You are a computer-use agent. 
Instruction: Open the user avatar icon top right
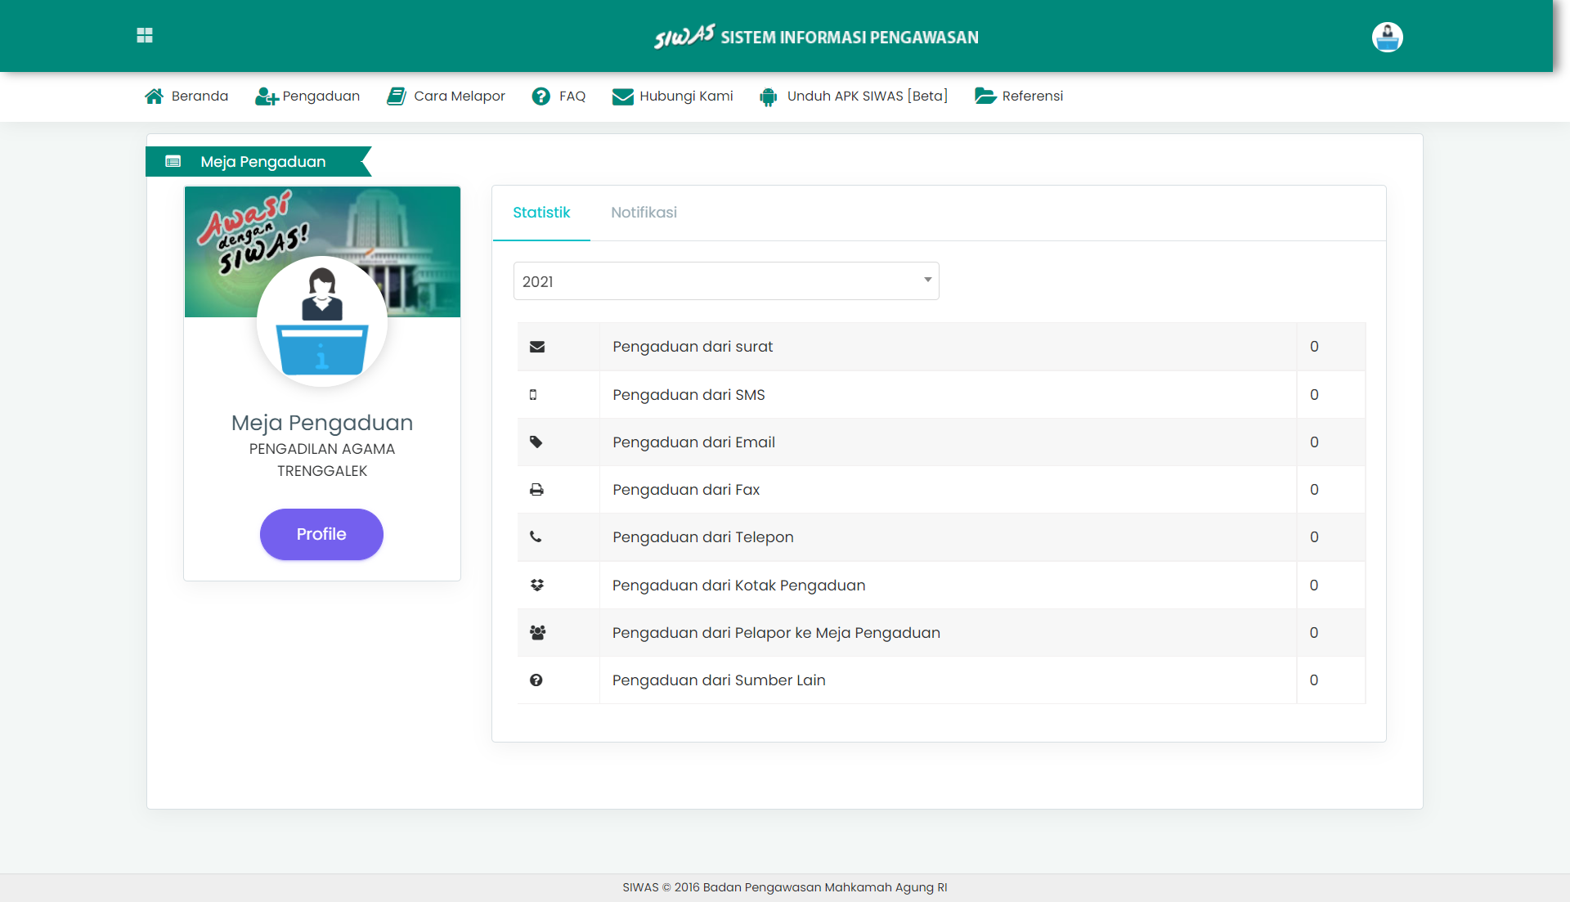click(1387, 37)
